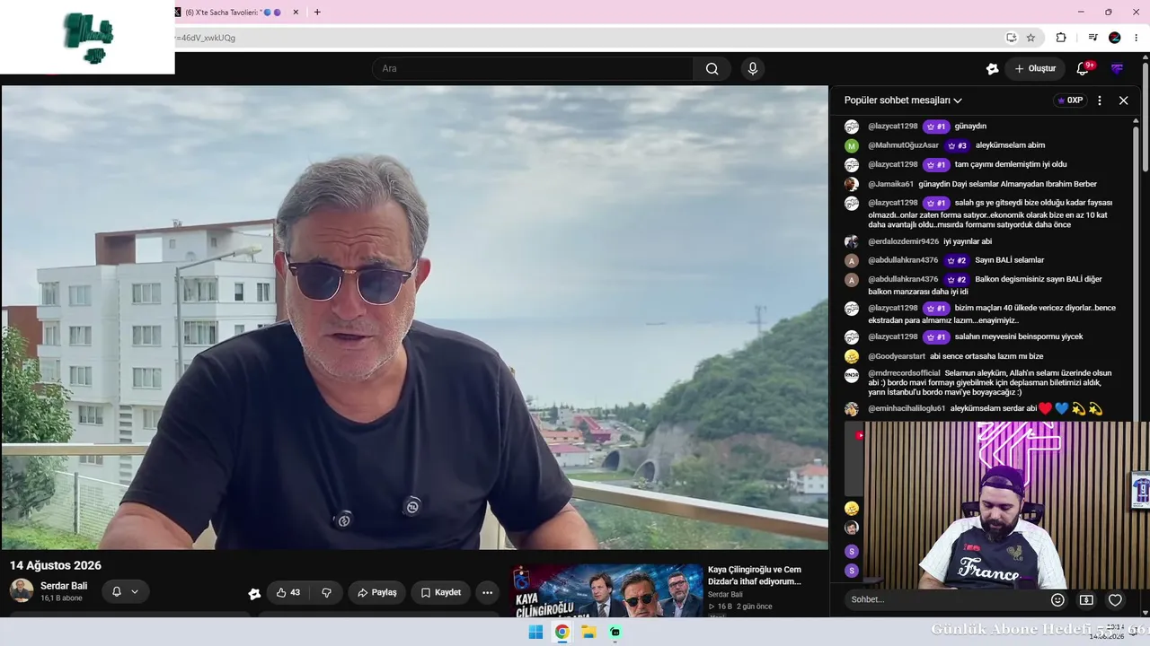The height and width of the screenshot is (646, 1150).
Task: Open browser extensions puzzle icon
Action: (x=1061, y=38)
